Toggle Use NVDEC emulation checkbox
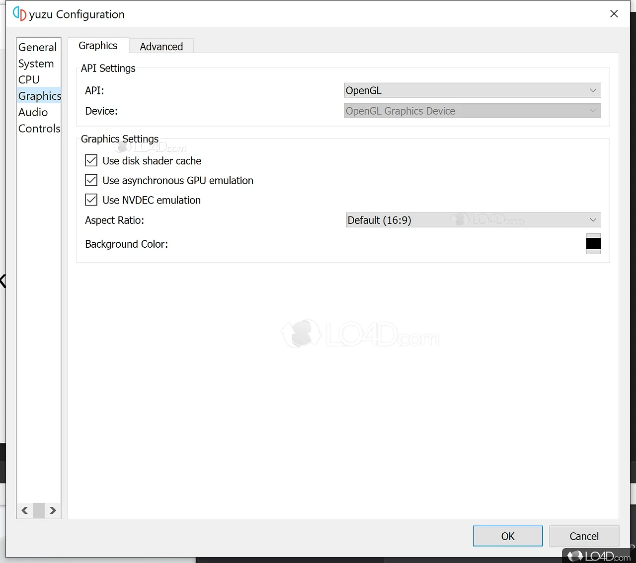Image resolution: width=636 pixels, height=563 pixels. [x=91, y=200]
